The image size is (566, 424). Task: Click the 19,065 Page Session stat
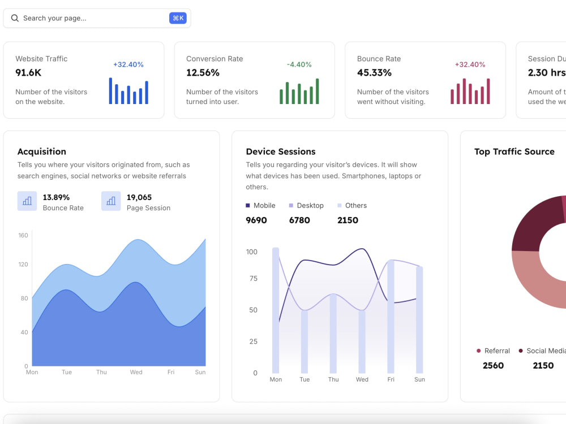[x=139, y=197]
